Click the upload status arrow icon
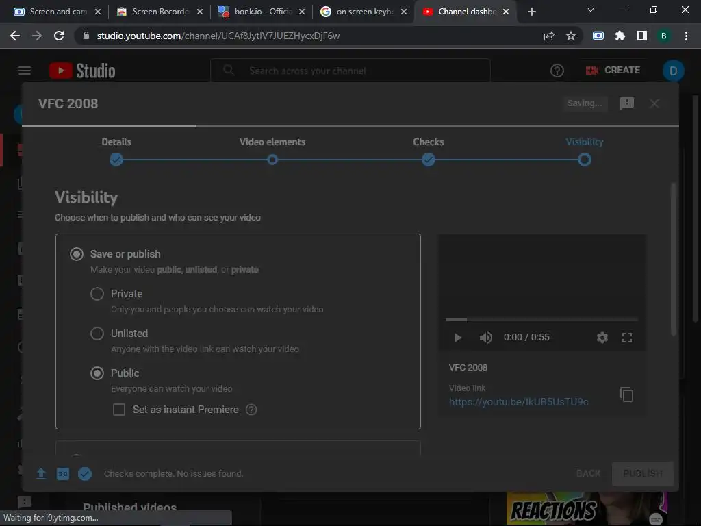The height and width of the screenshot is (526, 701). tap(40, 474)
